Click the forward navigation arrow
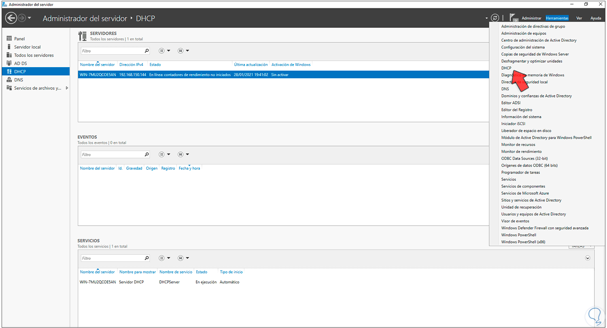 [22, 18]
